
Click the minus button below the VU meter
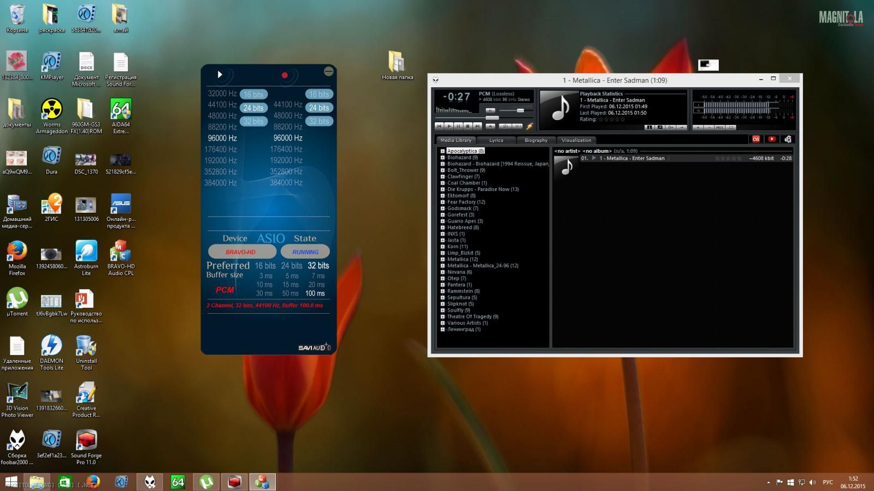tap(709, 127)
